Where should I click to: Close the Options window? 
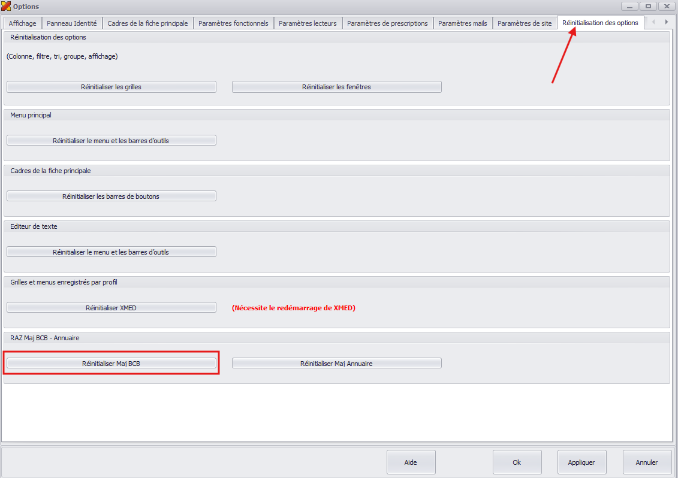click(x=667, y=6)
